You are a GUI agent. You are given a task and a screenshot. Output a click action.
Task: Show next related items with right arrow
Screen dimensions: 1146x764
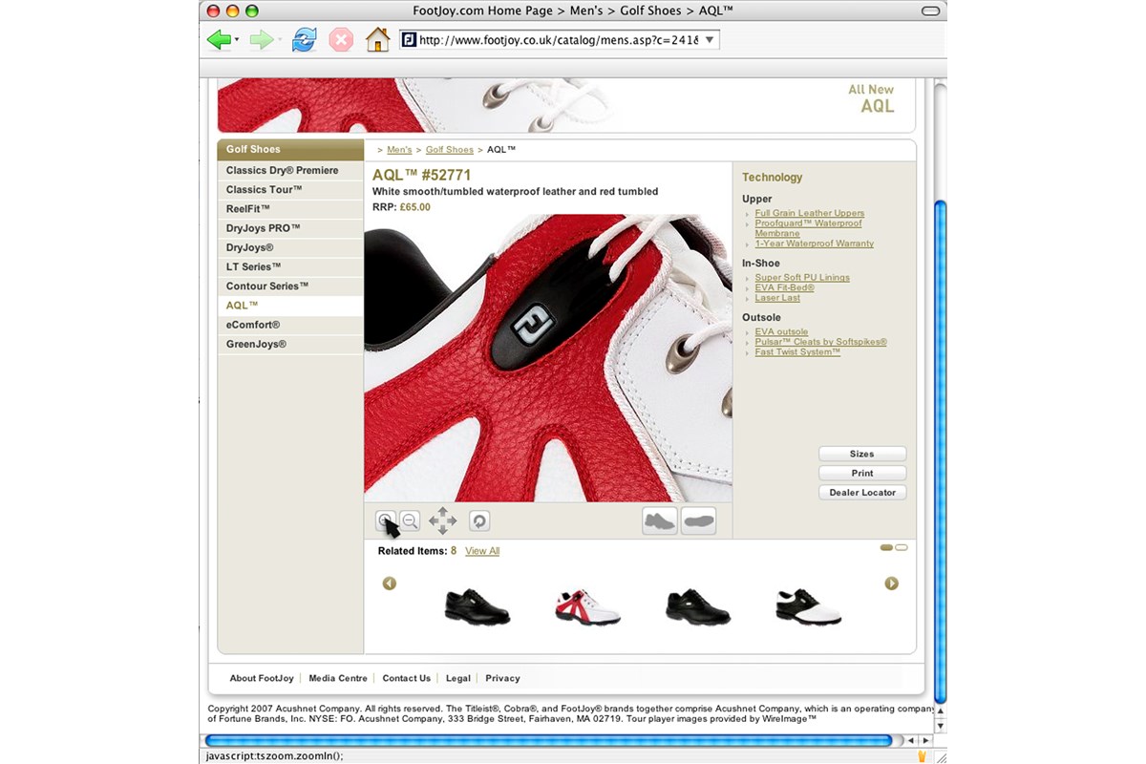(891, 584)
